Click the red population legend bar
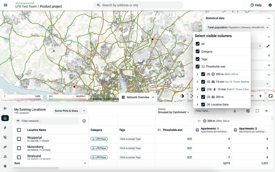275x172 pixels. click(22, 99)
